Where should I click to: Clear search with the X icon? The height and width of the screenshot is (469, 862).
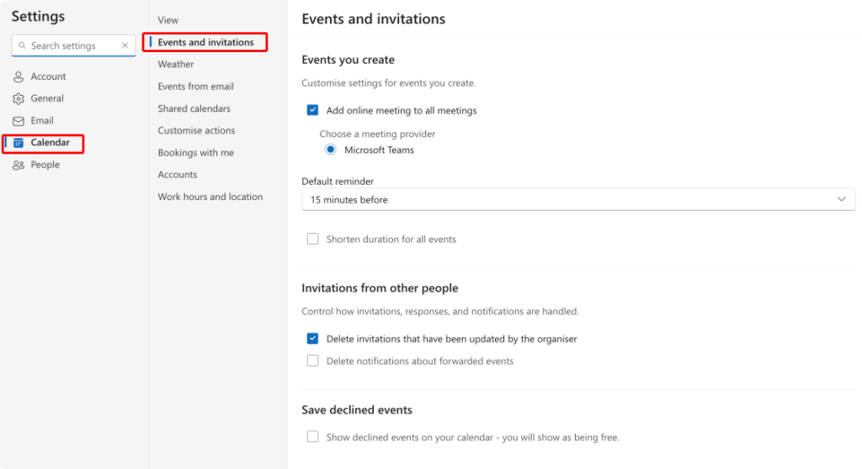point(125,46)
